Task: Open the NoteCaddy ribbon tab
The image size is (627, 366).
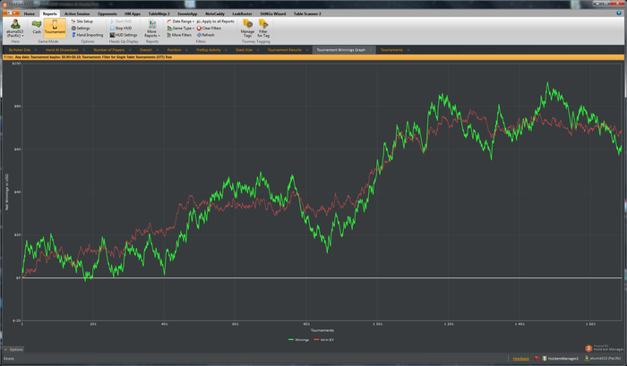Action: click(x=215, y=13)
